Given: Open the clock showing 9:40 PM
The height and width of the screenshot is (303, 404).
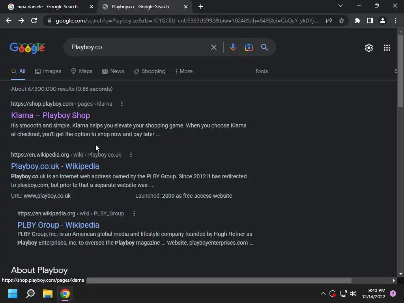Looking at the screenshot, I should (x=373, y=294).
